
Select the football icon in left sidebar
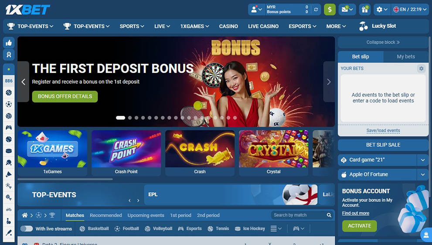click(x=9, y=105)
